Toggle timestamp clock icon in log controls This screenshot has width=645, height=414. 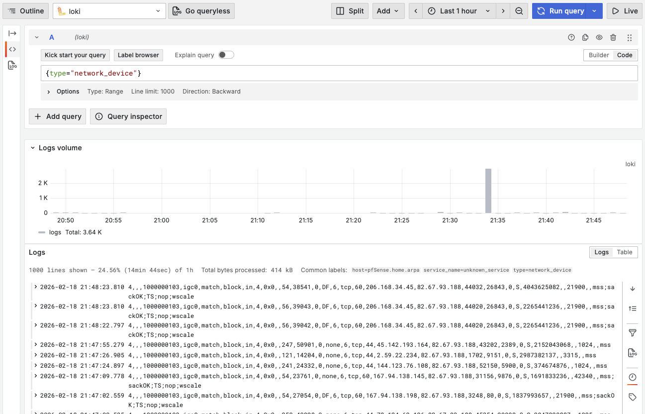click(633, 377)
